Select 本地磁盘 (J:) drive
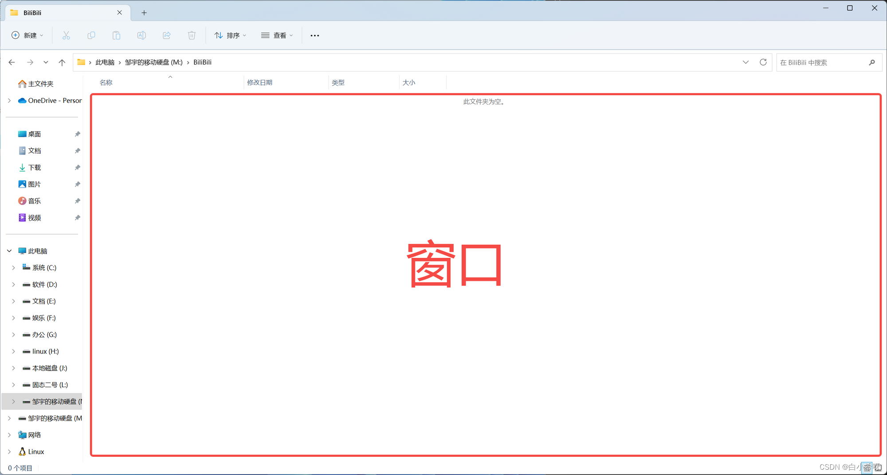 coord(45,368)
